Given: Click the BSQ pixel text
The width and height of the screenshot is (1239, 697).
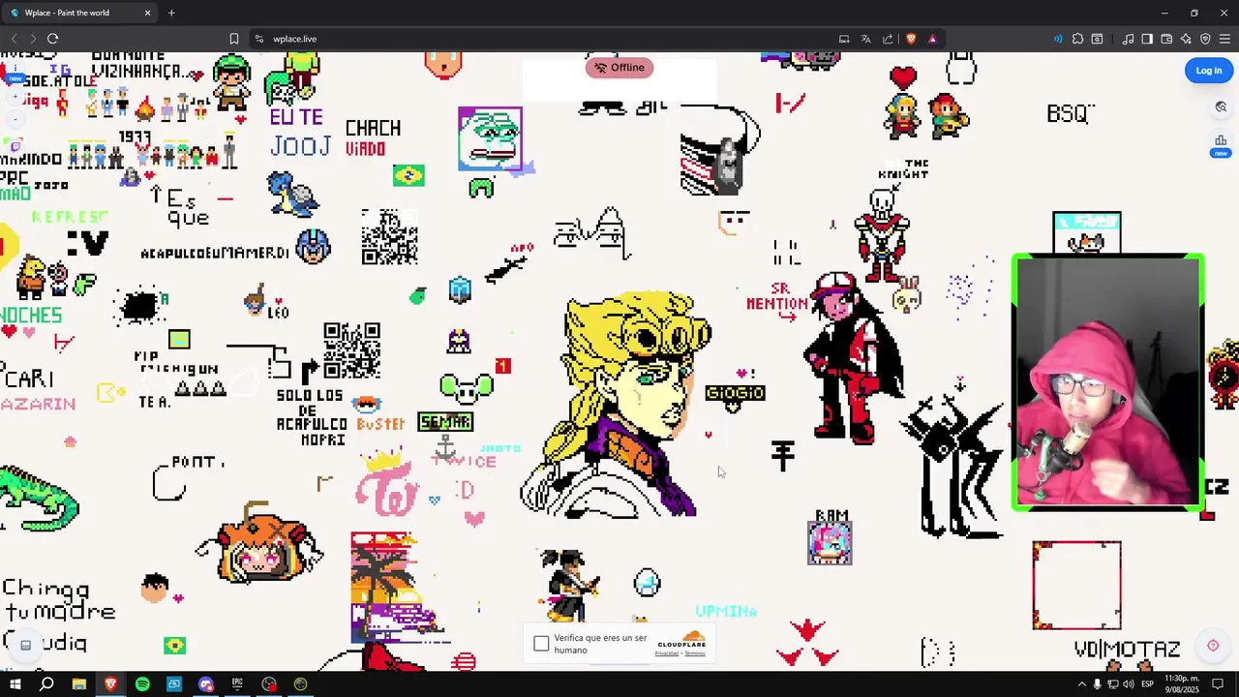Looking at the screenshot, I should pos(1070,113).
